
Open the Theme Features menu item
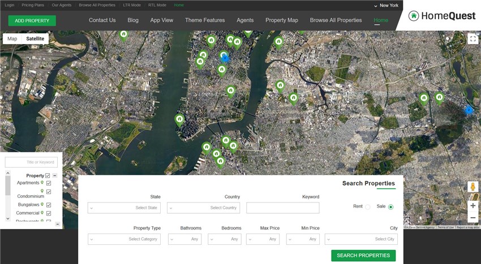205,20
